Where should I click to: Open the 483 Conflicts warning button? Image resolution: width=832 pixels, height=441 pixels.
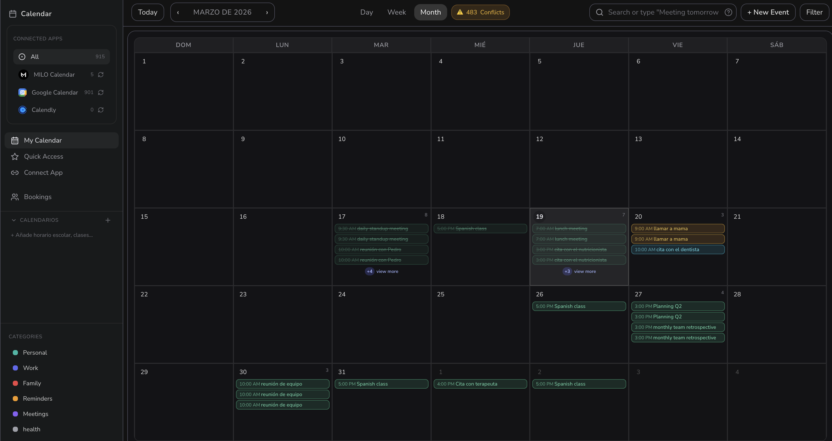click(480, 12)
